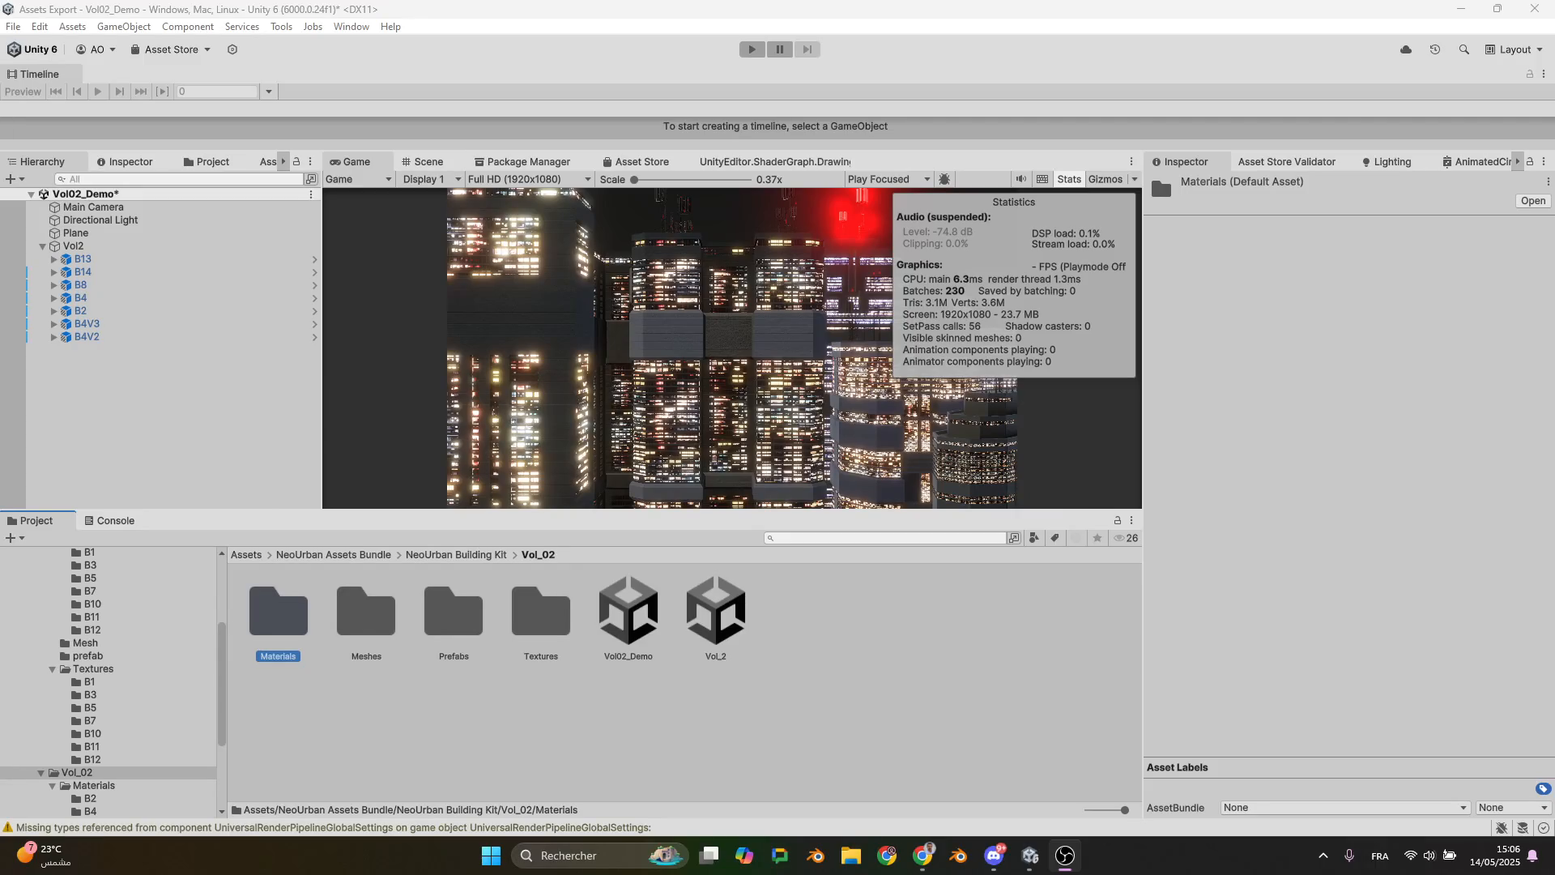Click the Assets breadcrumb link
Image resolution: width=1555 pixels, height=875 pixels.
[x=246, y=555]
